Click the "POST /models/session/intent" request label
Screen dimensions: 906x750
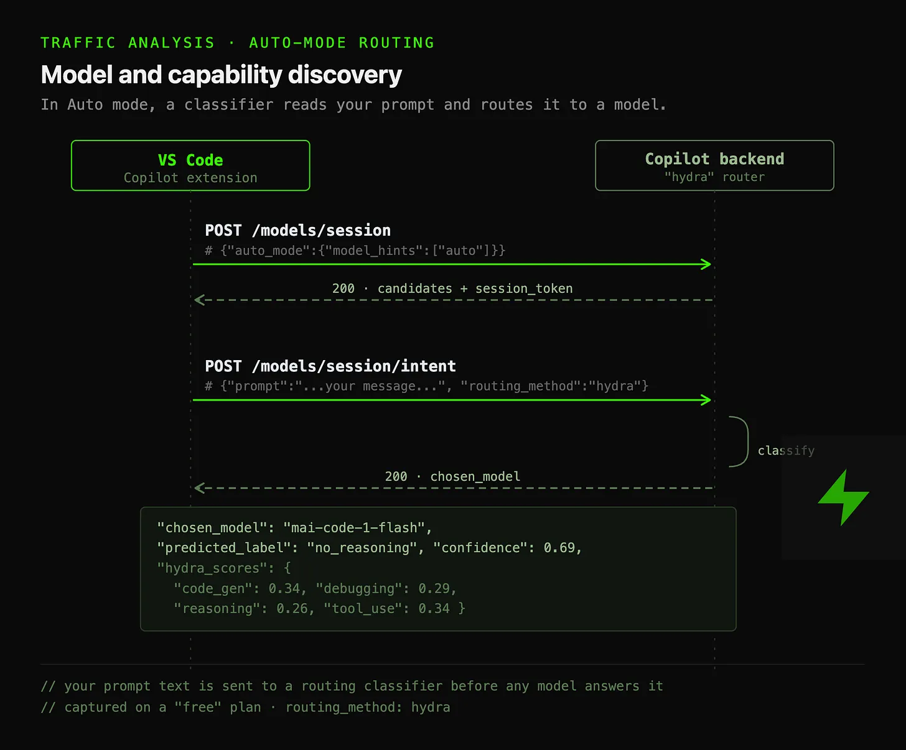pyautogui.click(x=330, y=366)
